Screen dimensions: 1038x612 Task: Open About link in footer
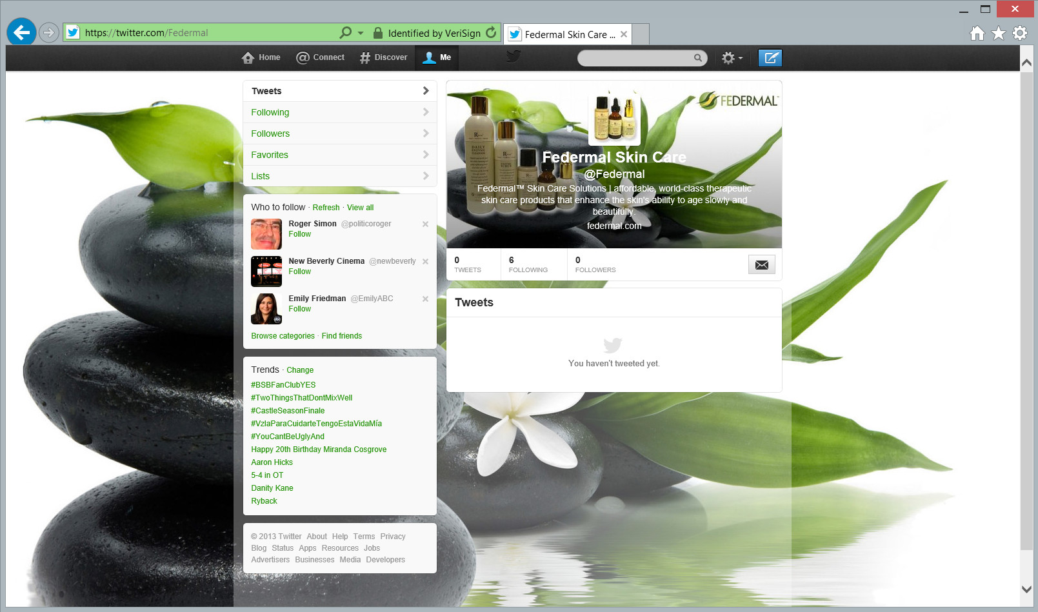317,537
